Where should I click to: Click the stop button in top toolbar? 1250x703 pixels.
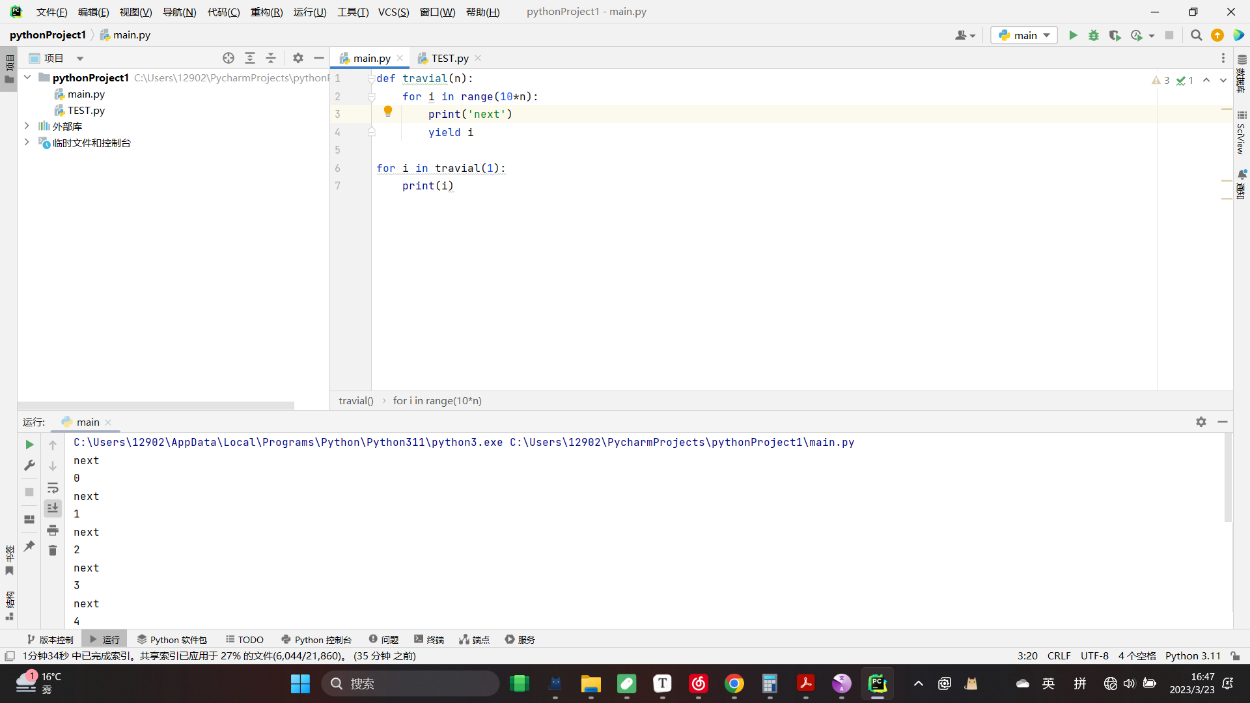(x=1169, y=35)
